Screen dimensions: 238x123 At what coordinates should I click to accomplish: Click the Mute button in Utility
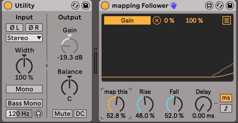click(x=62, y=114)
